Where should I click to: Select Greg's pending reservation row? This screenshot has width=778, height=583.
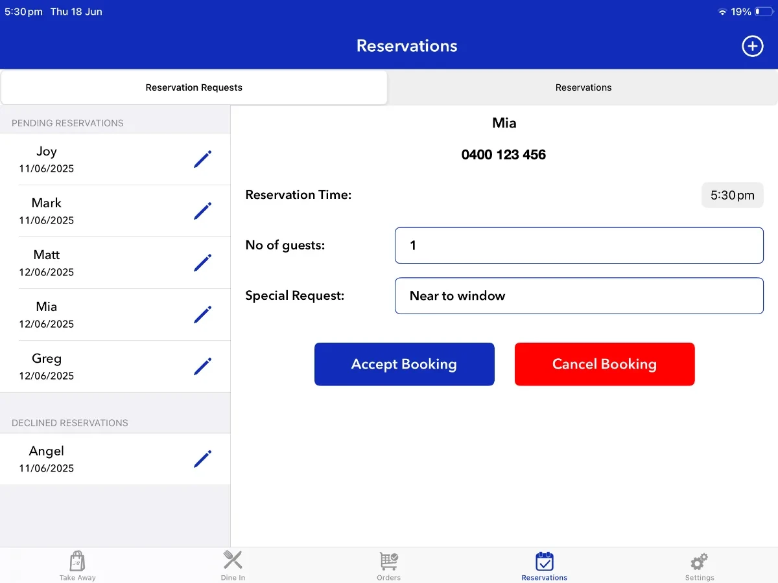tap(115, 367)
